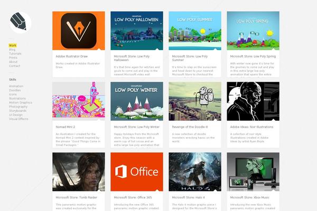The image size is (317, 211).
Task: Open Nomad Mini 2 illustration thumbnail
Action: tap(79, 101)
